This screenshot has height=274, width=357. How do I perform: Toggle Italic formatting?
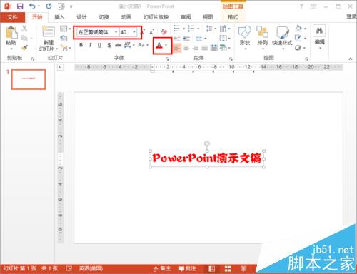click(90, 45)
